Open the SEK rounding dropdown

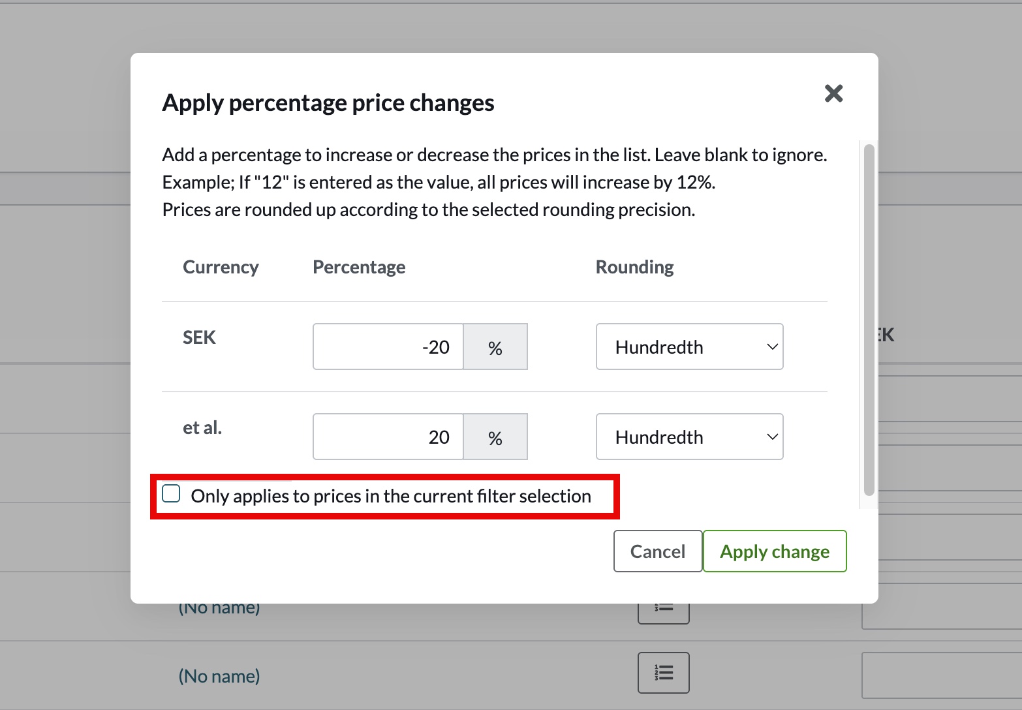(x=689, y=347)
